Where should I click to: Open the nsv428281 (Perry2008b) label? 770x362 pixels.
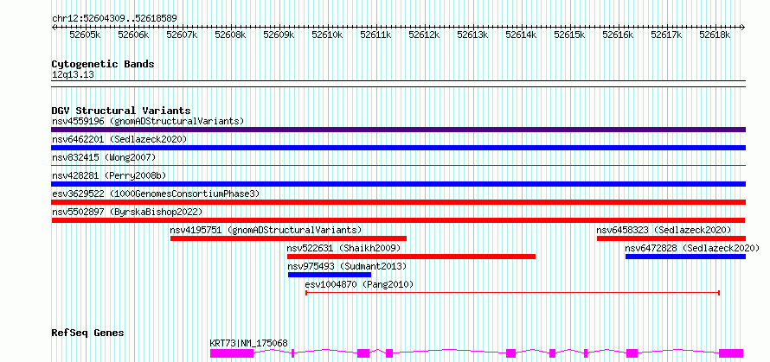click(x=111, y=175)
